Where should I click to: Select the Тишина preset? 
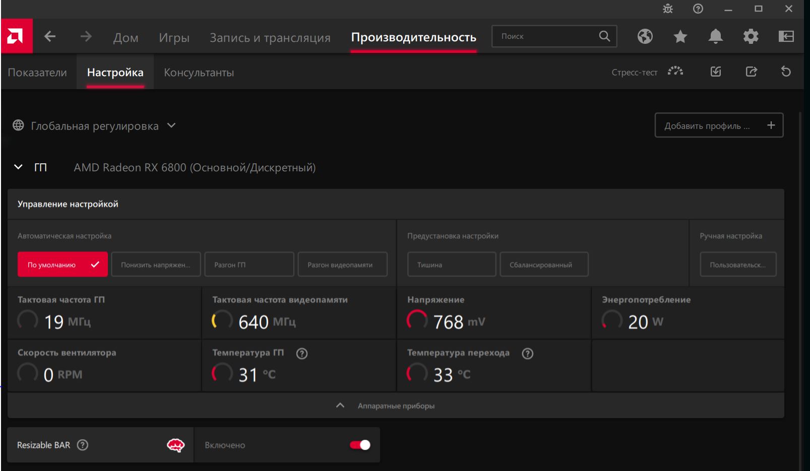[452, 264]
